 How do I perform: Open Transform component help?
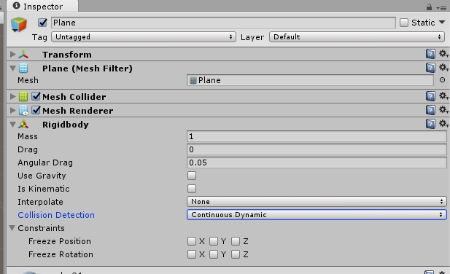point(430,54)
